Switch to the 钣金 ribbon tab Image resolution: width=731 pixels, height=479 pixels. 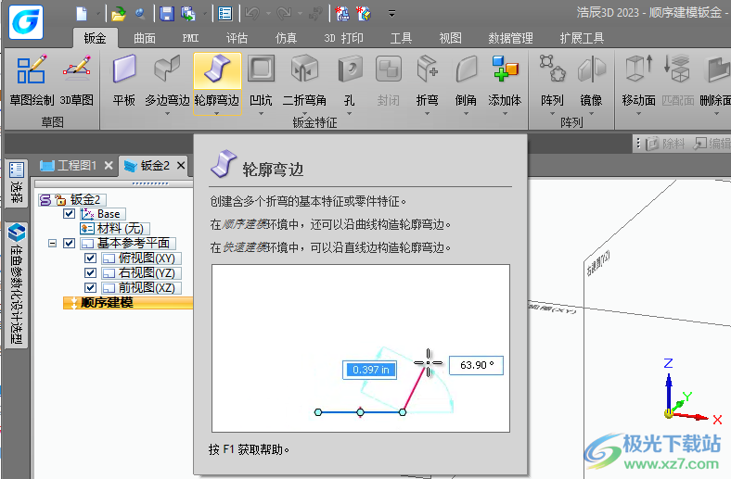tap(96, 38)
